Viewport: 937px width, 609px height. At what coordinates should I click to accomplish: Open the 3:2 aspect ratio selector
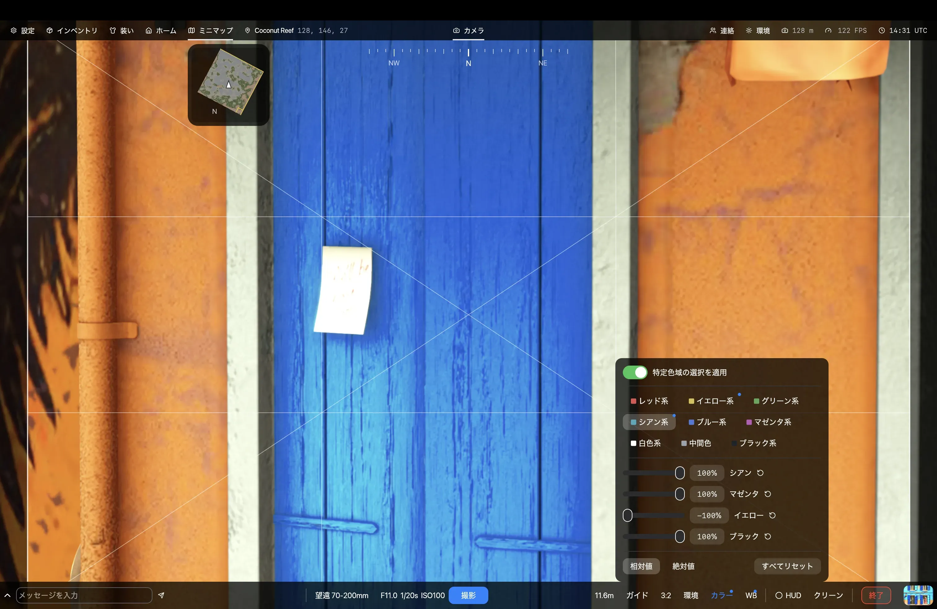666,595
